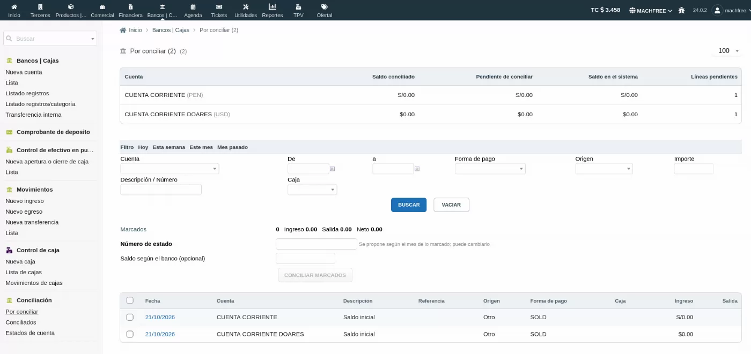The height and width of the screenshot is (354, 751).
Task: Open the Comercial module icon
Action: 102,7
